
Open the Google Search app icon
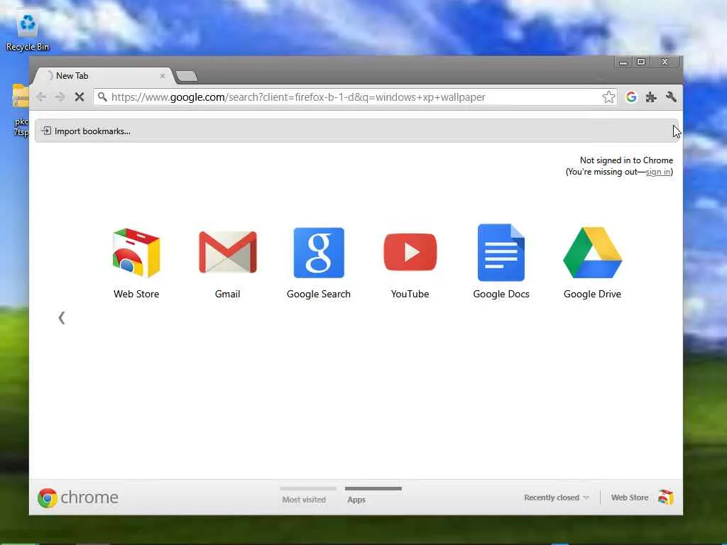click(319, 253)
